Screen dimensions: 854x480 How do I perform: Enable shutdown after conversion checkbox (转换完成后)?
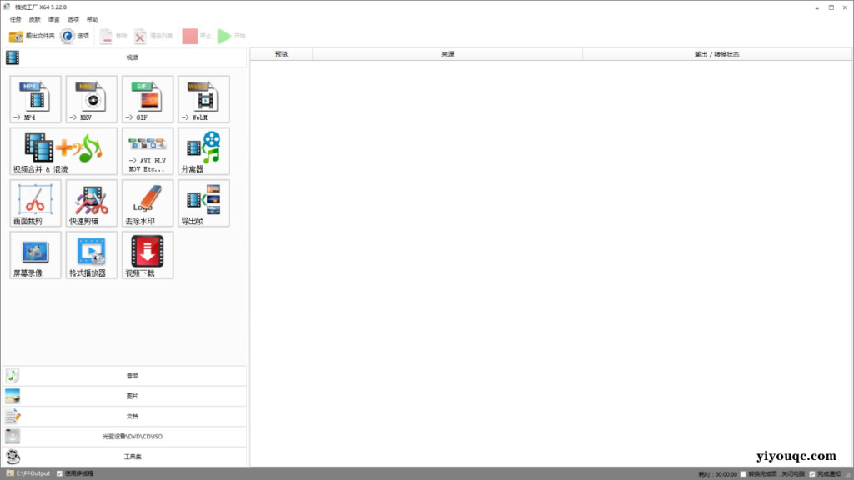pyautogui.click(x=743, y=474)
